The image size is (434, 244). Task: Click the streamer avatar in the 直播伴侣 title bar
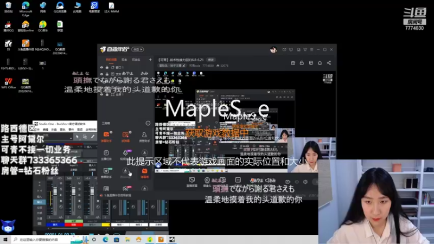(273, 49)
